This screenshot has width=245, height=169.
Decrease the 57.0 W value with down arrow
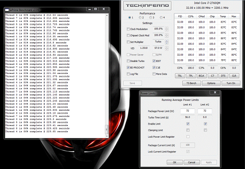(167, 49)
